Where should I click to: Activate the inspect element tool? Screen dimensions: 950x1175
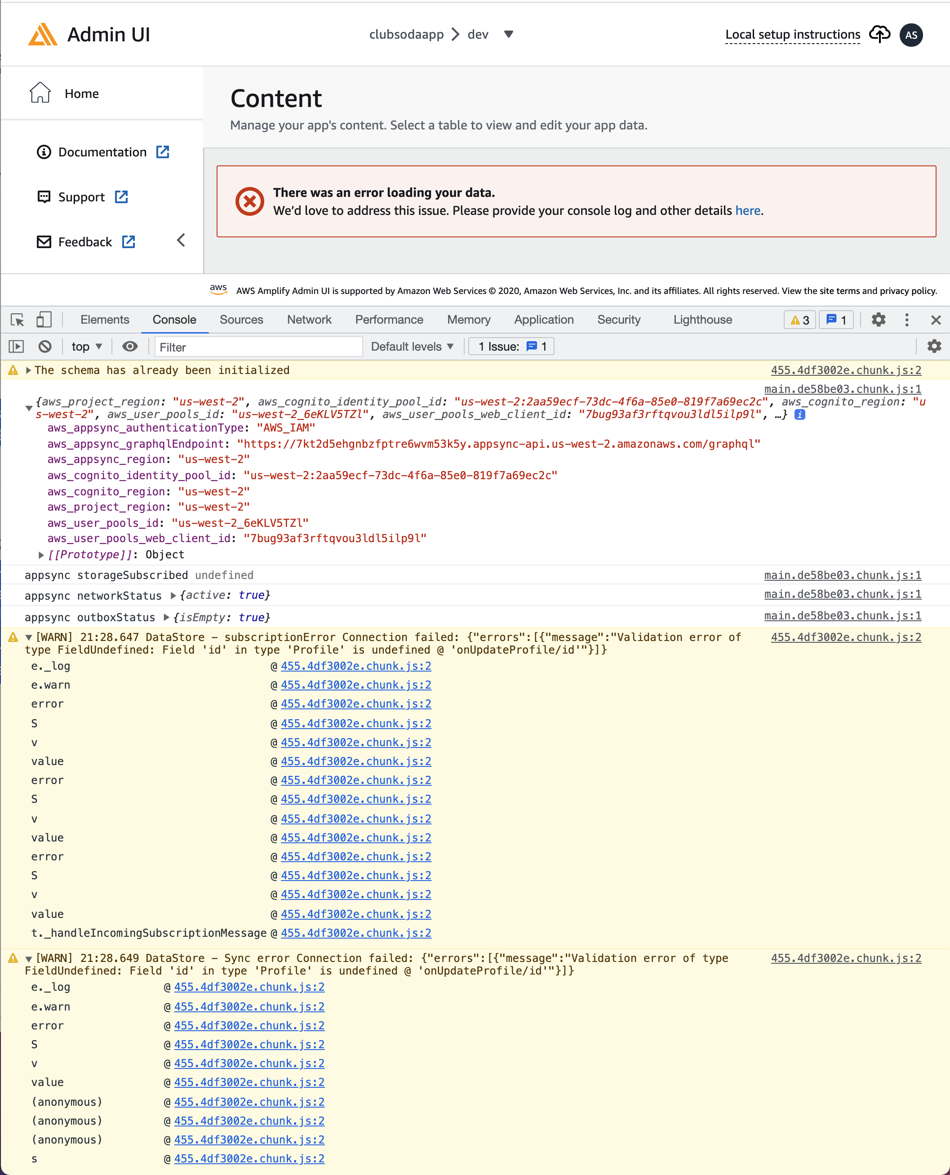(x=17, y=320)
